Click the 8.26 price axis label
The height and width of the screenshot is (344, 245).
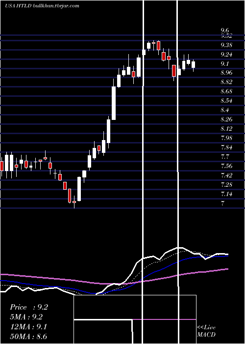(x=226, y=119)
